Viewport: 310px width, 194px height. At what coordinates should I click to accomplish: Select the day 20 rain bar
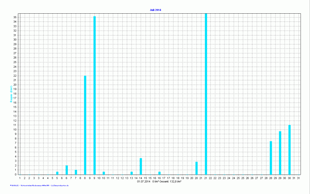[196, 168]
